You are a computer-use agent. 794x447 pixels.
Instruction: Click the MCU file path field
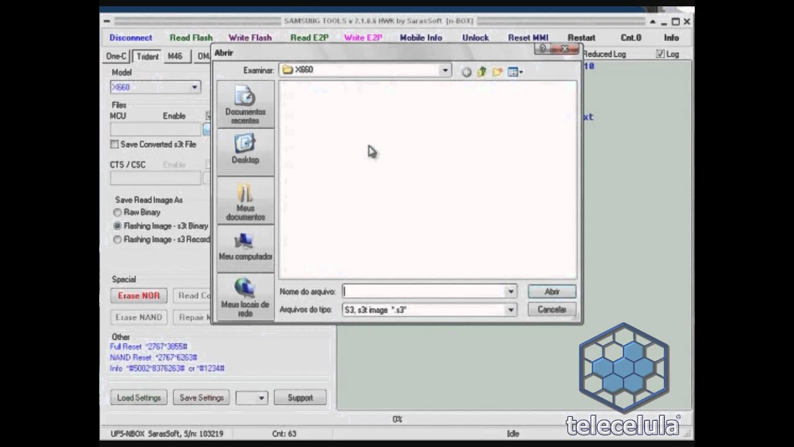156,129
